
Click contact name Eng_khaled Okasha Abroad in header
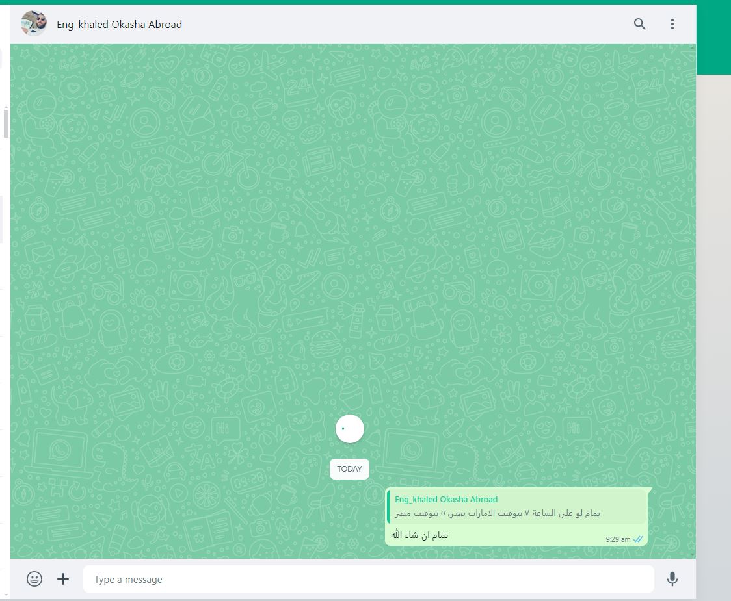pyautogui.click(x=120, y=24)
